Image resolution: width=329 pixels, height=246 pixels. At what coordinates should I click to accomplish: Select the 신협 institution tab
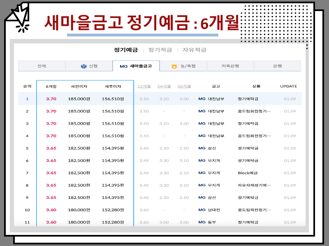coord(89,66)
